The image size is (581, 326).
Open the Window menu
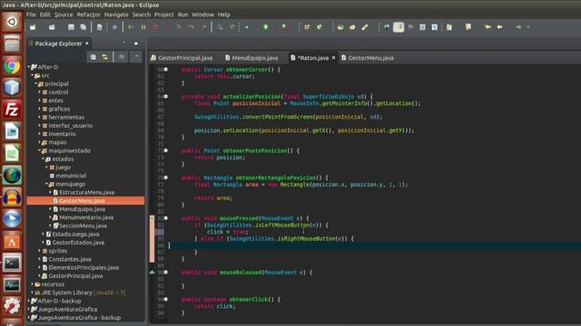202,14
